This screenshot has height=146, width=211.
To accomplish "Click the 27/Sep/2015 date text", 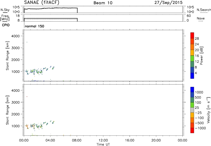I will pyautogui.click(x=169, y=3).
